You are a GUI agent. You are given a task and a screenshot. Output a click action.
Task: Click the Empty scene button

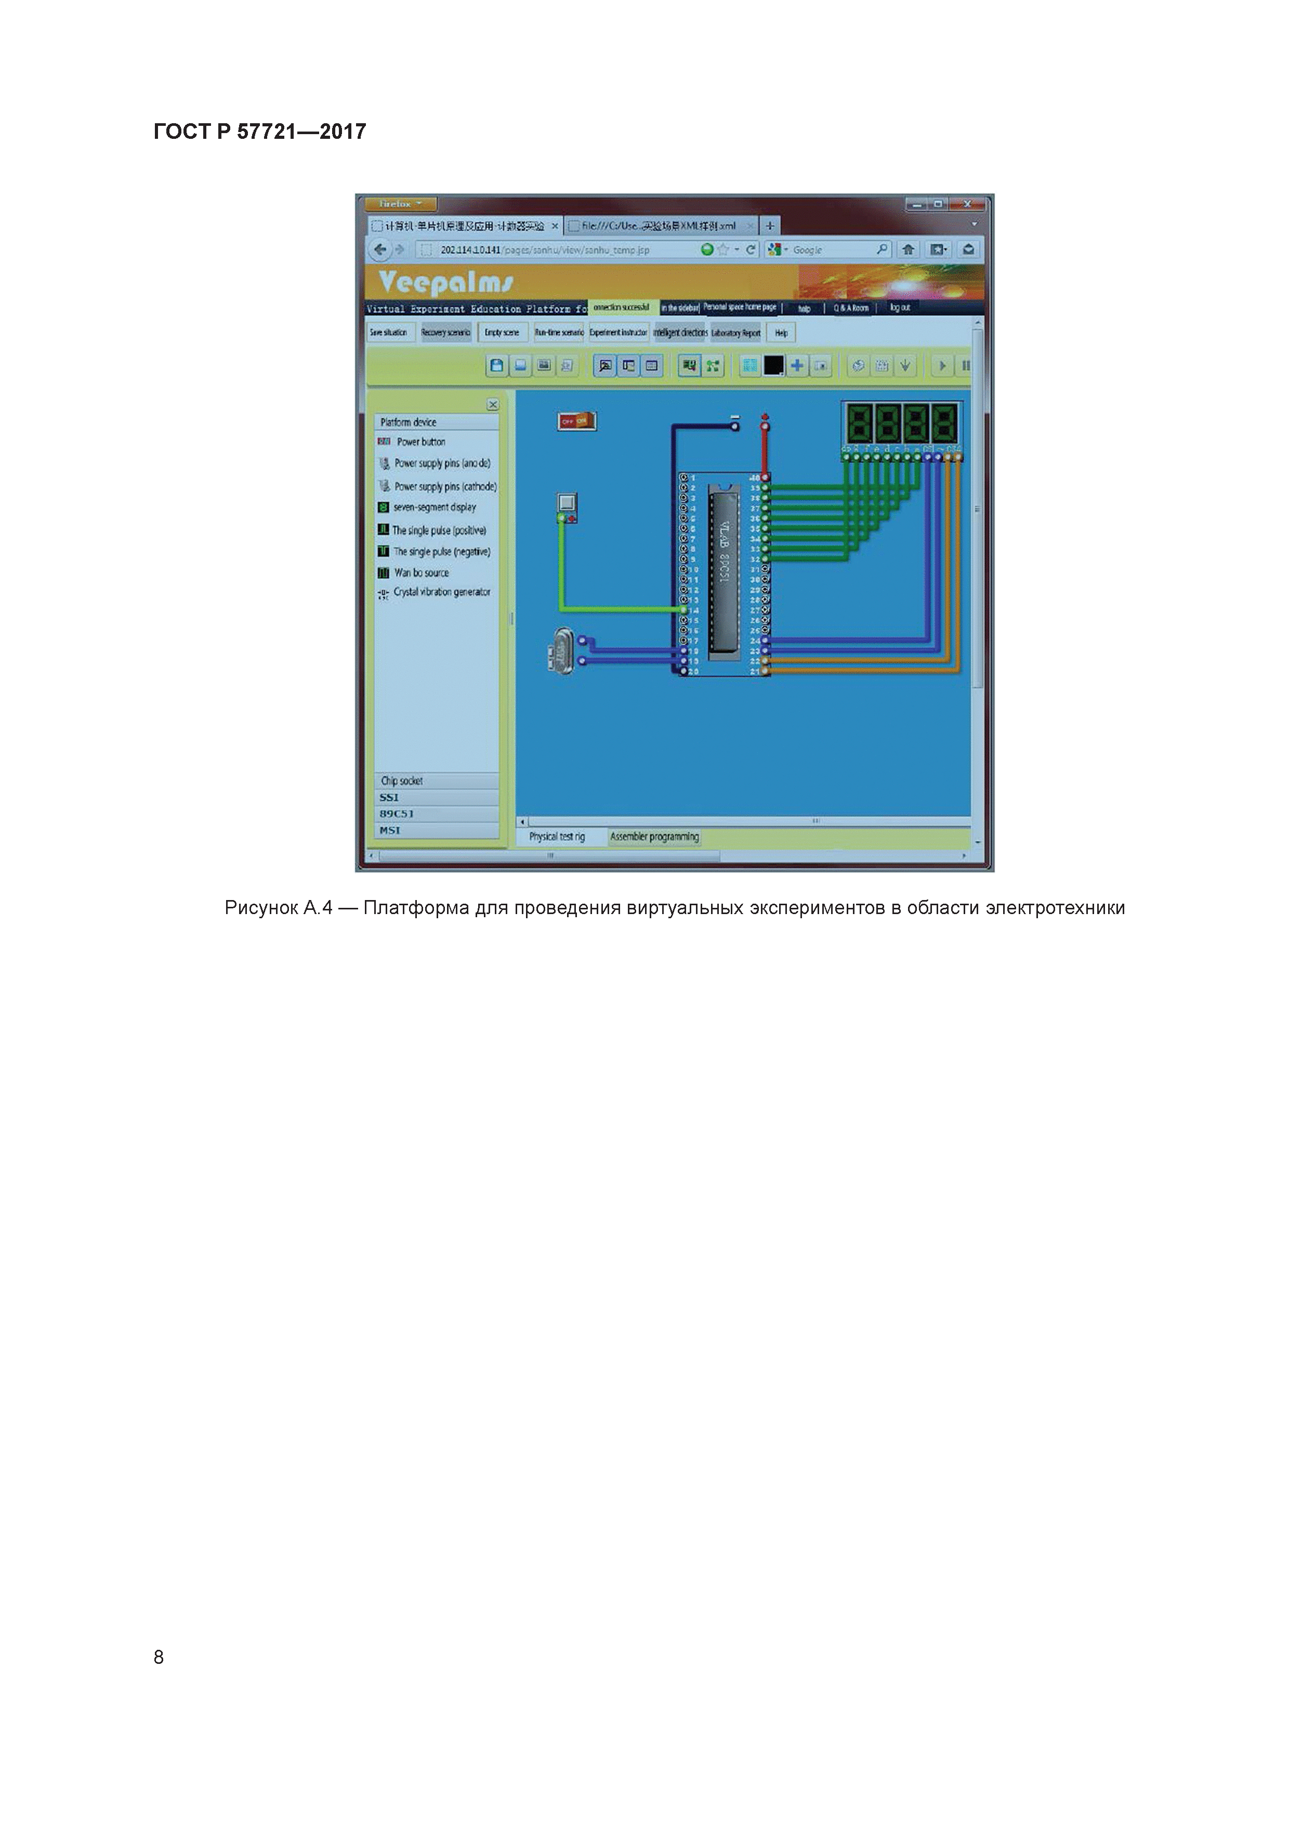tap(503, 332)
